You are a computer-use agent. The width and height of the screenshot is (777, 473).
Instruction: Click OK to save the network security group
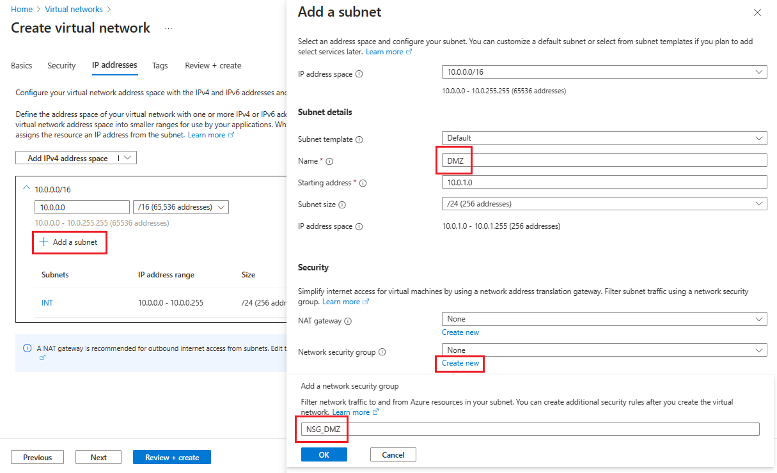pyautogui.click(x=324, y=454)
